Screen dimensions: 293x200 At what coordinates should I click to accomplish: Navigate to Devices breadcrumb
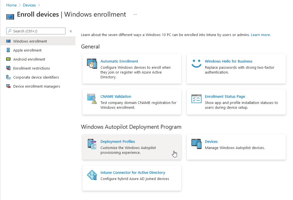(29, 5)
